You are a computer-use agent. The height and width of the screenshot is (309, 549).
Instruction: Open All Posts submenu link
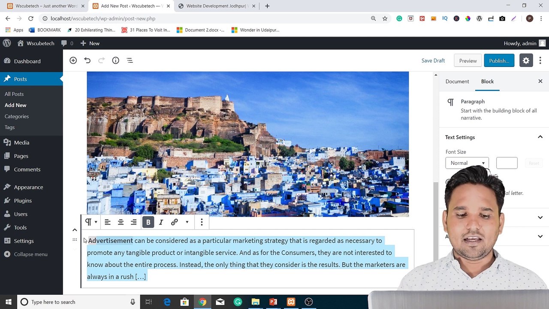[x=14, y=94]
